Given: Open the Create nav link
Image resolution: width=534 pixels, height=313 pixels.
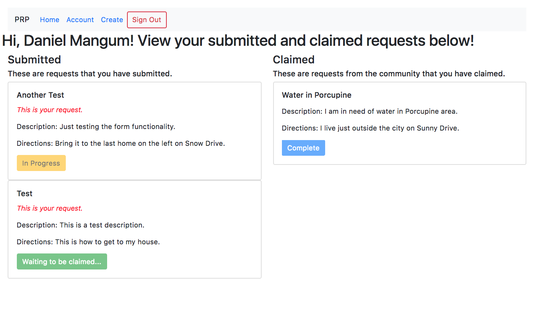Looking at the screenshot, I should coord(112,20).
